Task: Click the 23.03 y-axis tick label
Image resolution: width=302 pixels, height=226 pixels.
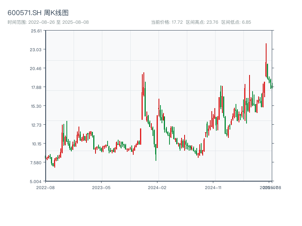Action: tap(36, 50)
